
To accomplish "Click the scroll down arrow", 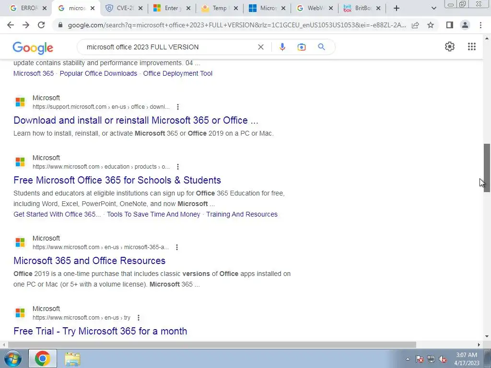I will point(487,337).
